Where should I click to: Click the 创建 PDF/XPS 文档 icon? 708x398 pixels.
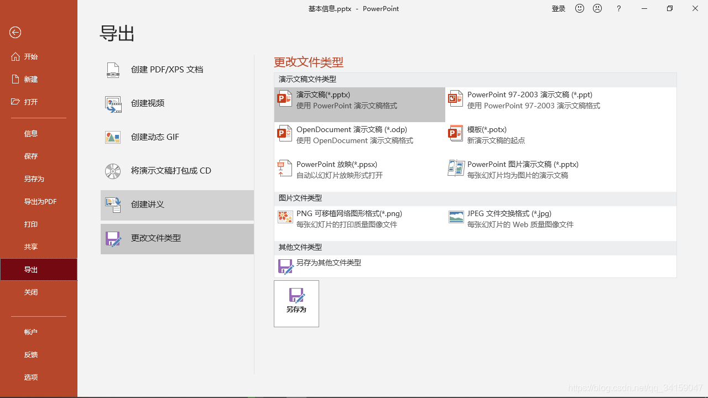tap(113, 70)
